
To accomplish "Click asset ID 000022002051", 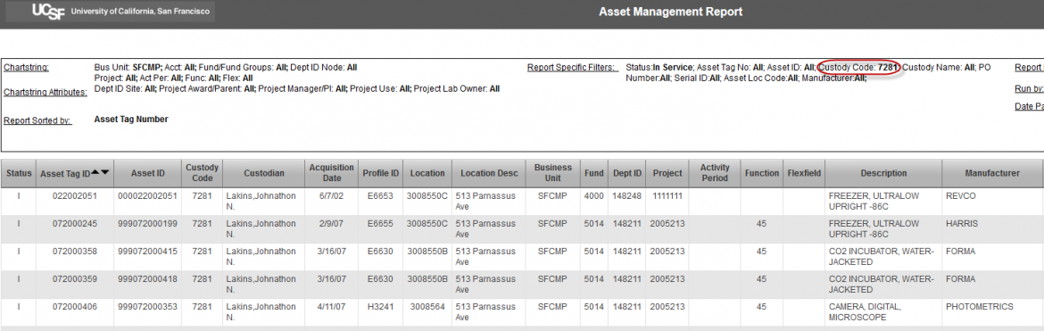I will tap(147, 195).
